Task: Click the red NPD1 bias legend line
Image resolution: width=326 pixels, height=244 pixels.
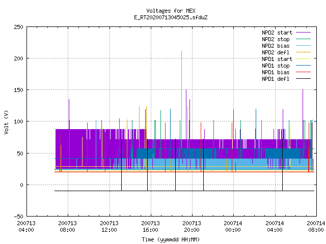Action: 303,72
